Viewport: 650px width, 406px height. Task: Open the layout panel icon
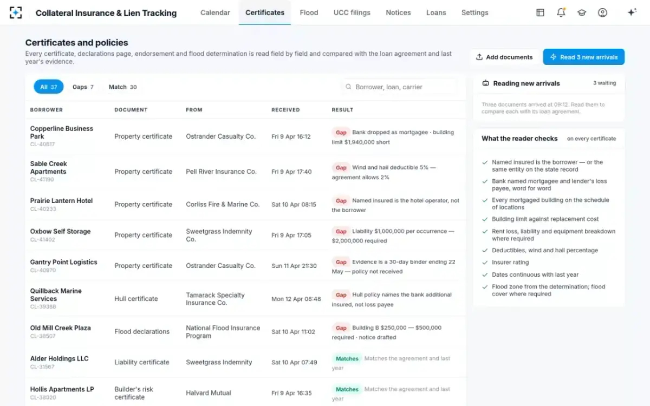540,12
